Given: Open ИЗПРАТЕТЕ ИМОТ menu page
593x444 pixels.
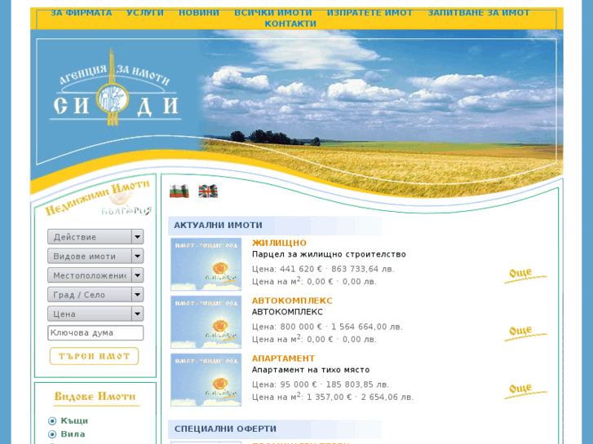Looking at the screenshot, I should click(x=370, y=13).
